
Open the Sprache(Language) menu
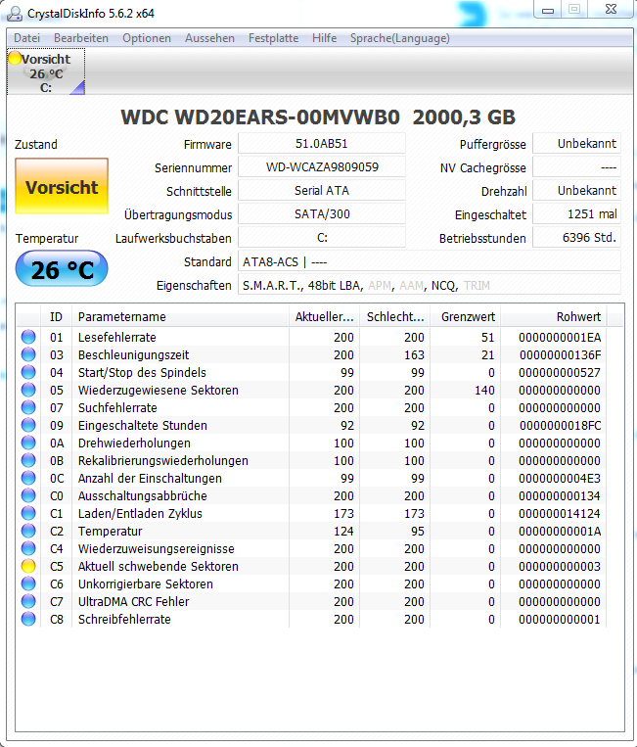400,38
